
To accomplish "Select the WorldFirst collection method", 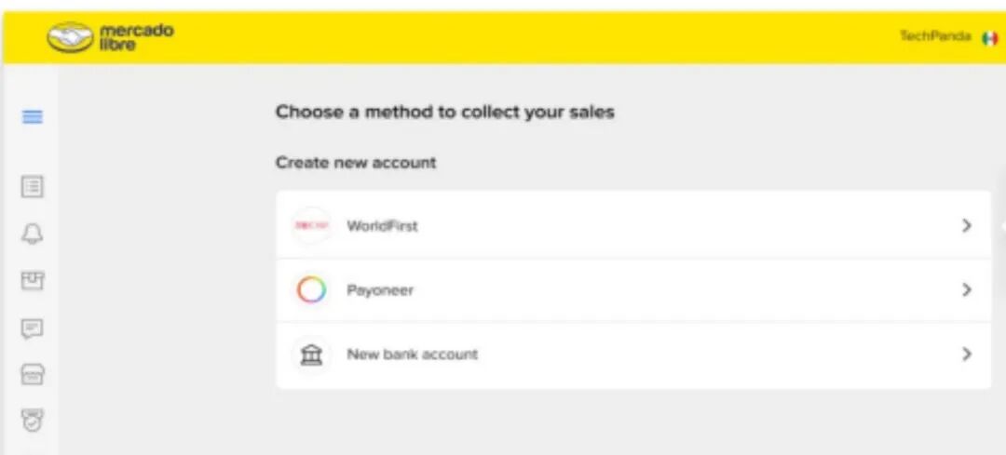I will click(382, 226).
